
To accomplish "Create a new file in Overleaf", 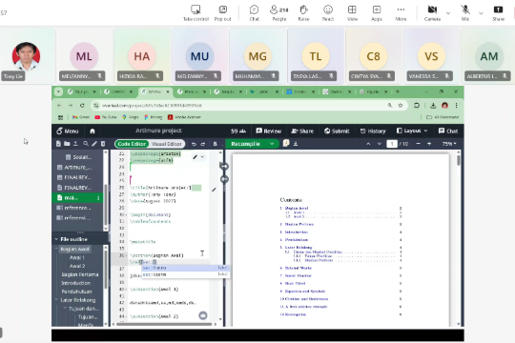I will pyautogui.click(x=58, y=144).
